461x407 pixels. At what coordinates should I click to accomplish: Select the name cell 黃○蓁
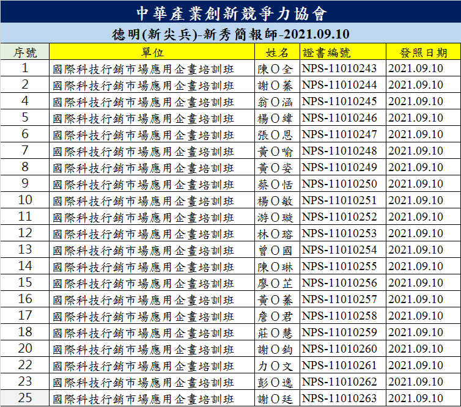pos(276,299)
